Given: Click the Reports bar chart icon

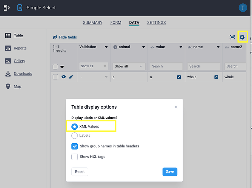Looking at the screenshot, I should pos(8,48).
